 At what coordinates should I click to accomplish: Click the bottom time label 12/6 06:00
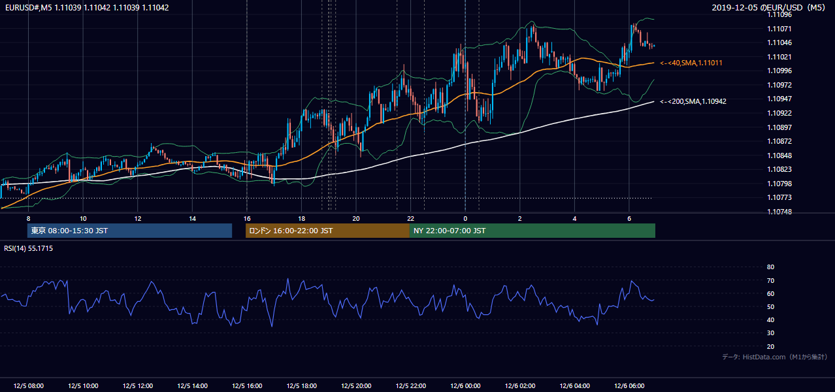point(629,386)
